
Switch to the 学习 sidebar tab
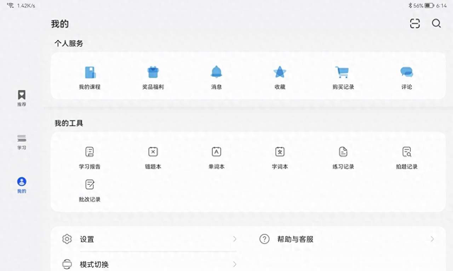[22, 141]
